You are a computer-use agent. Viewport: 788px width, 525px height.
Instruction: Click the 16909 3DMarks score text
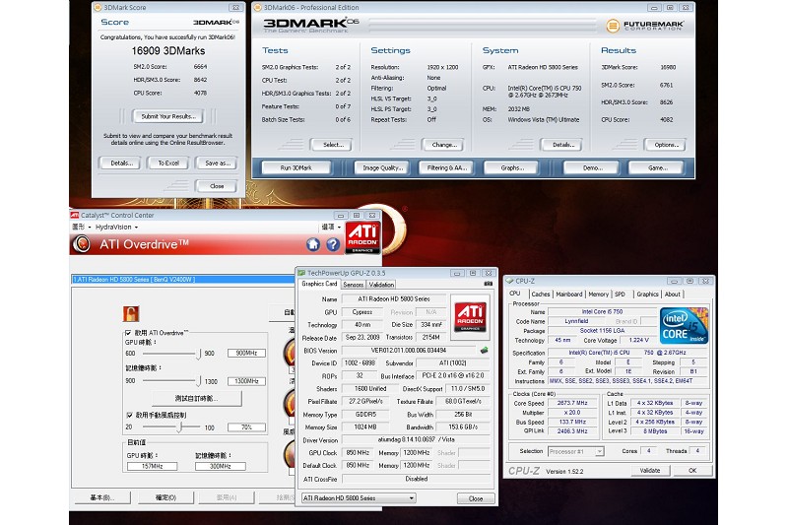point(168,51)
